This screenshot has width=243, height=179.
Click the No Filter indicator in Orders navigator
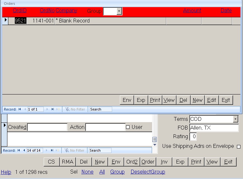click(75, 109)
